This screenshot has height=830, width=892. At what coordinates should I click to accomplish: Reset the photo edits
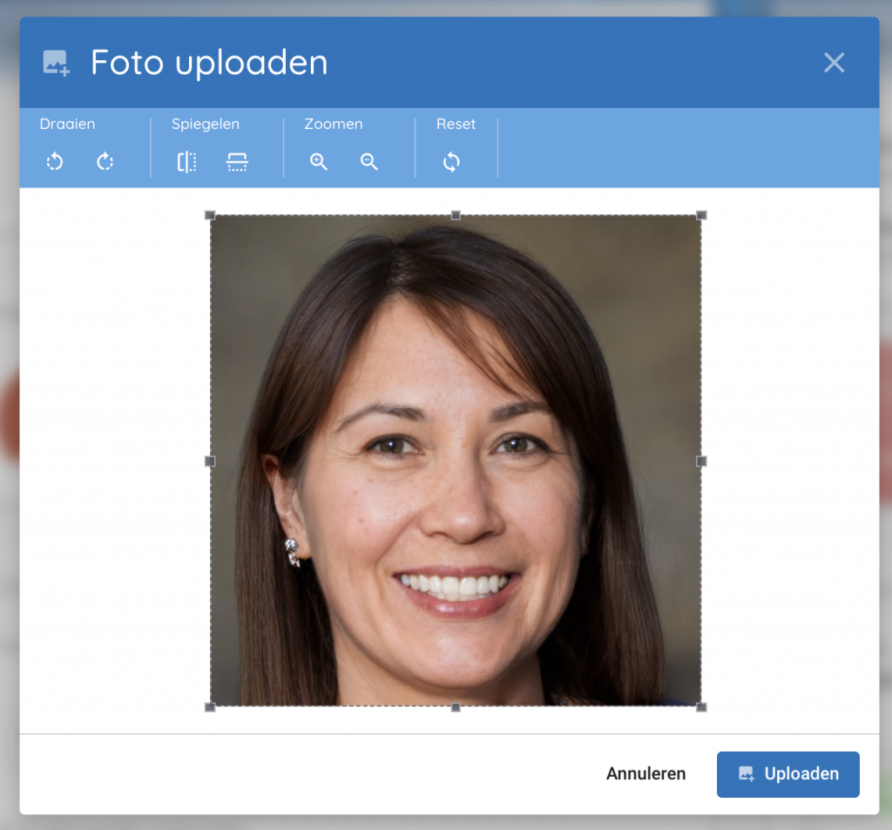451,161
